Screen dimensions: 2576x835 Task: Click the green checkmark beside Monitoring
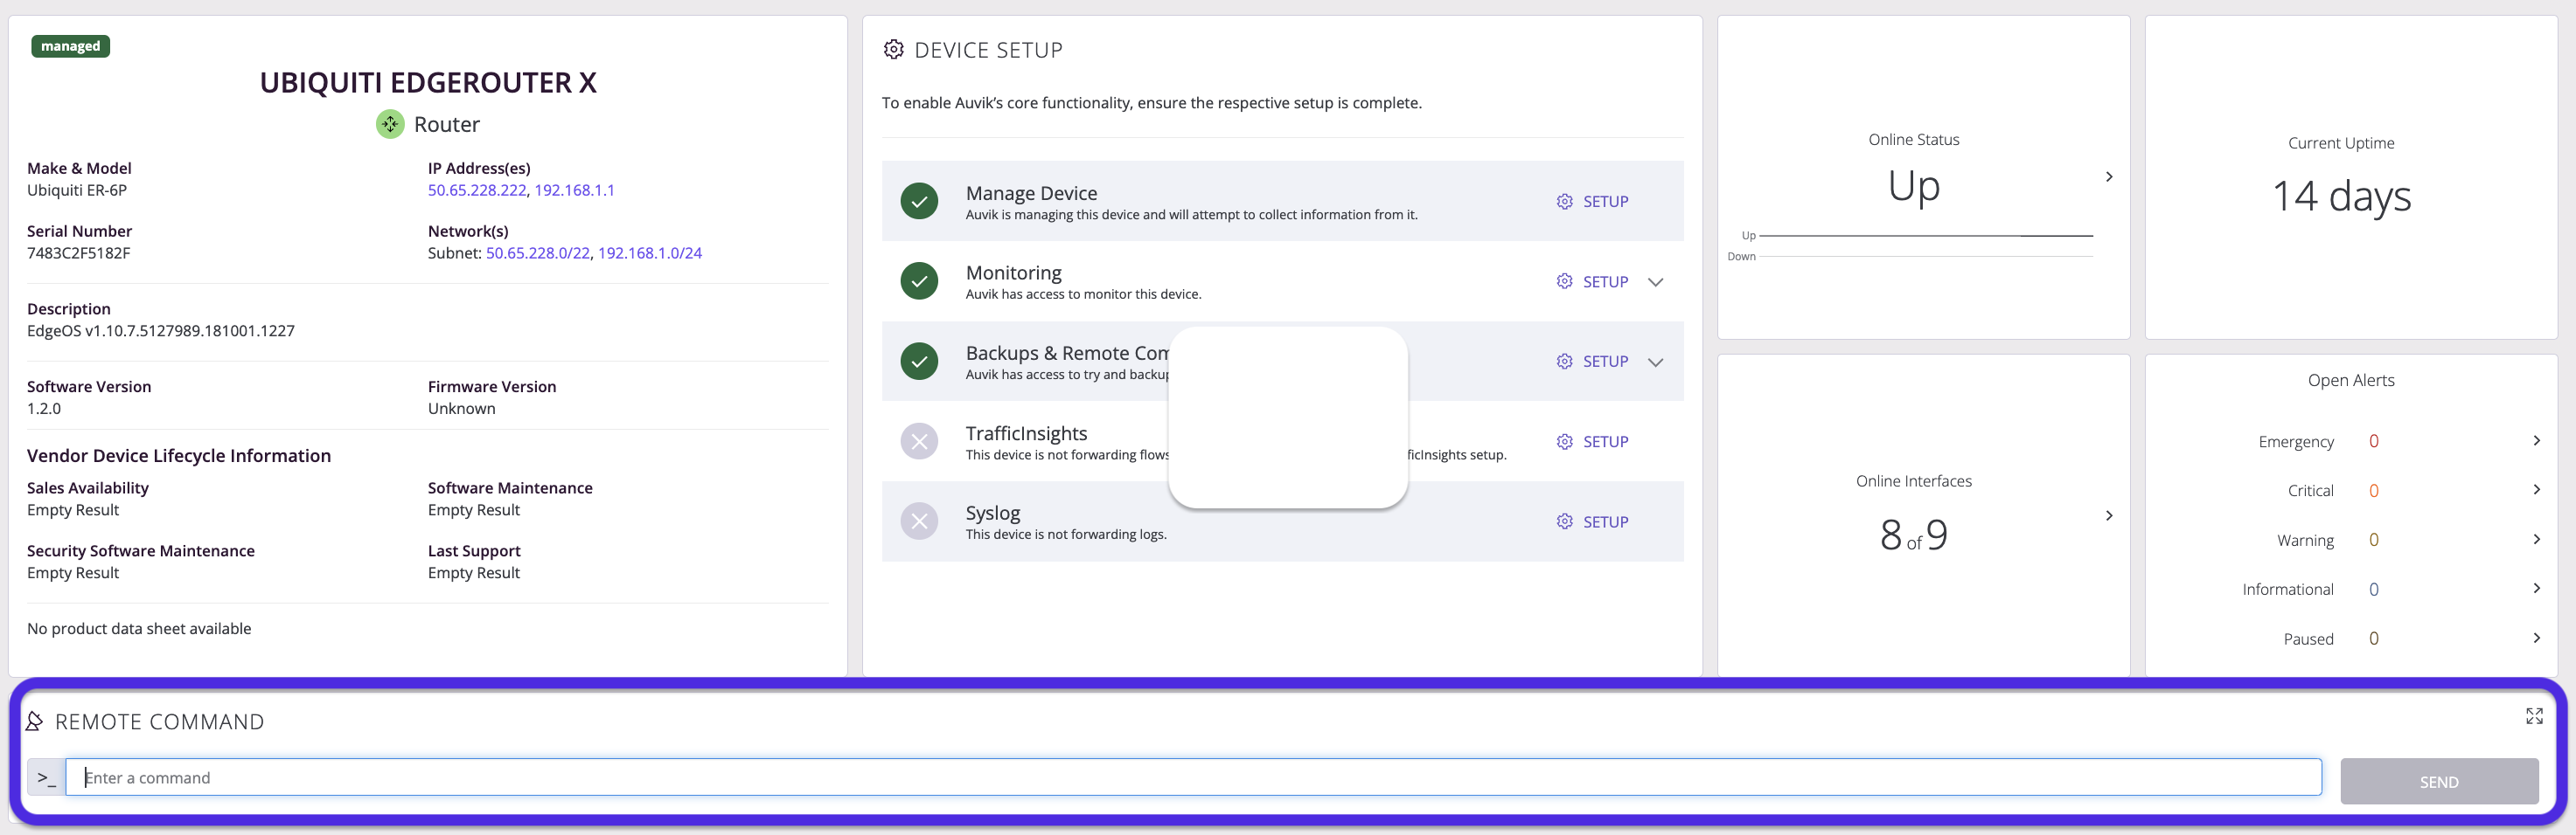(919, 280)
